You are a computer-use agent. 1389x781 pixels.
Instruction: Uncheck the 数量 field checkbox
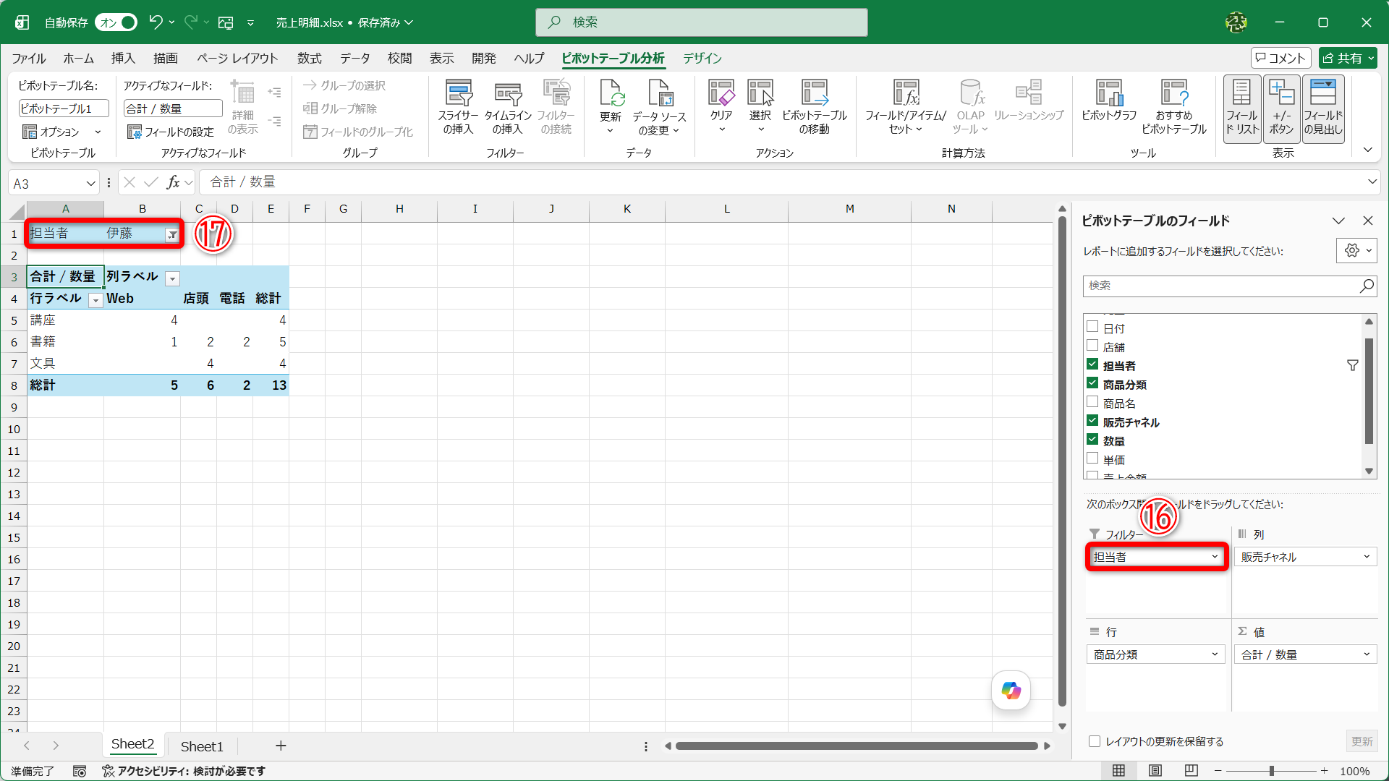pyautogui.click(x=1092, y=440)
